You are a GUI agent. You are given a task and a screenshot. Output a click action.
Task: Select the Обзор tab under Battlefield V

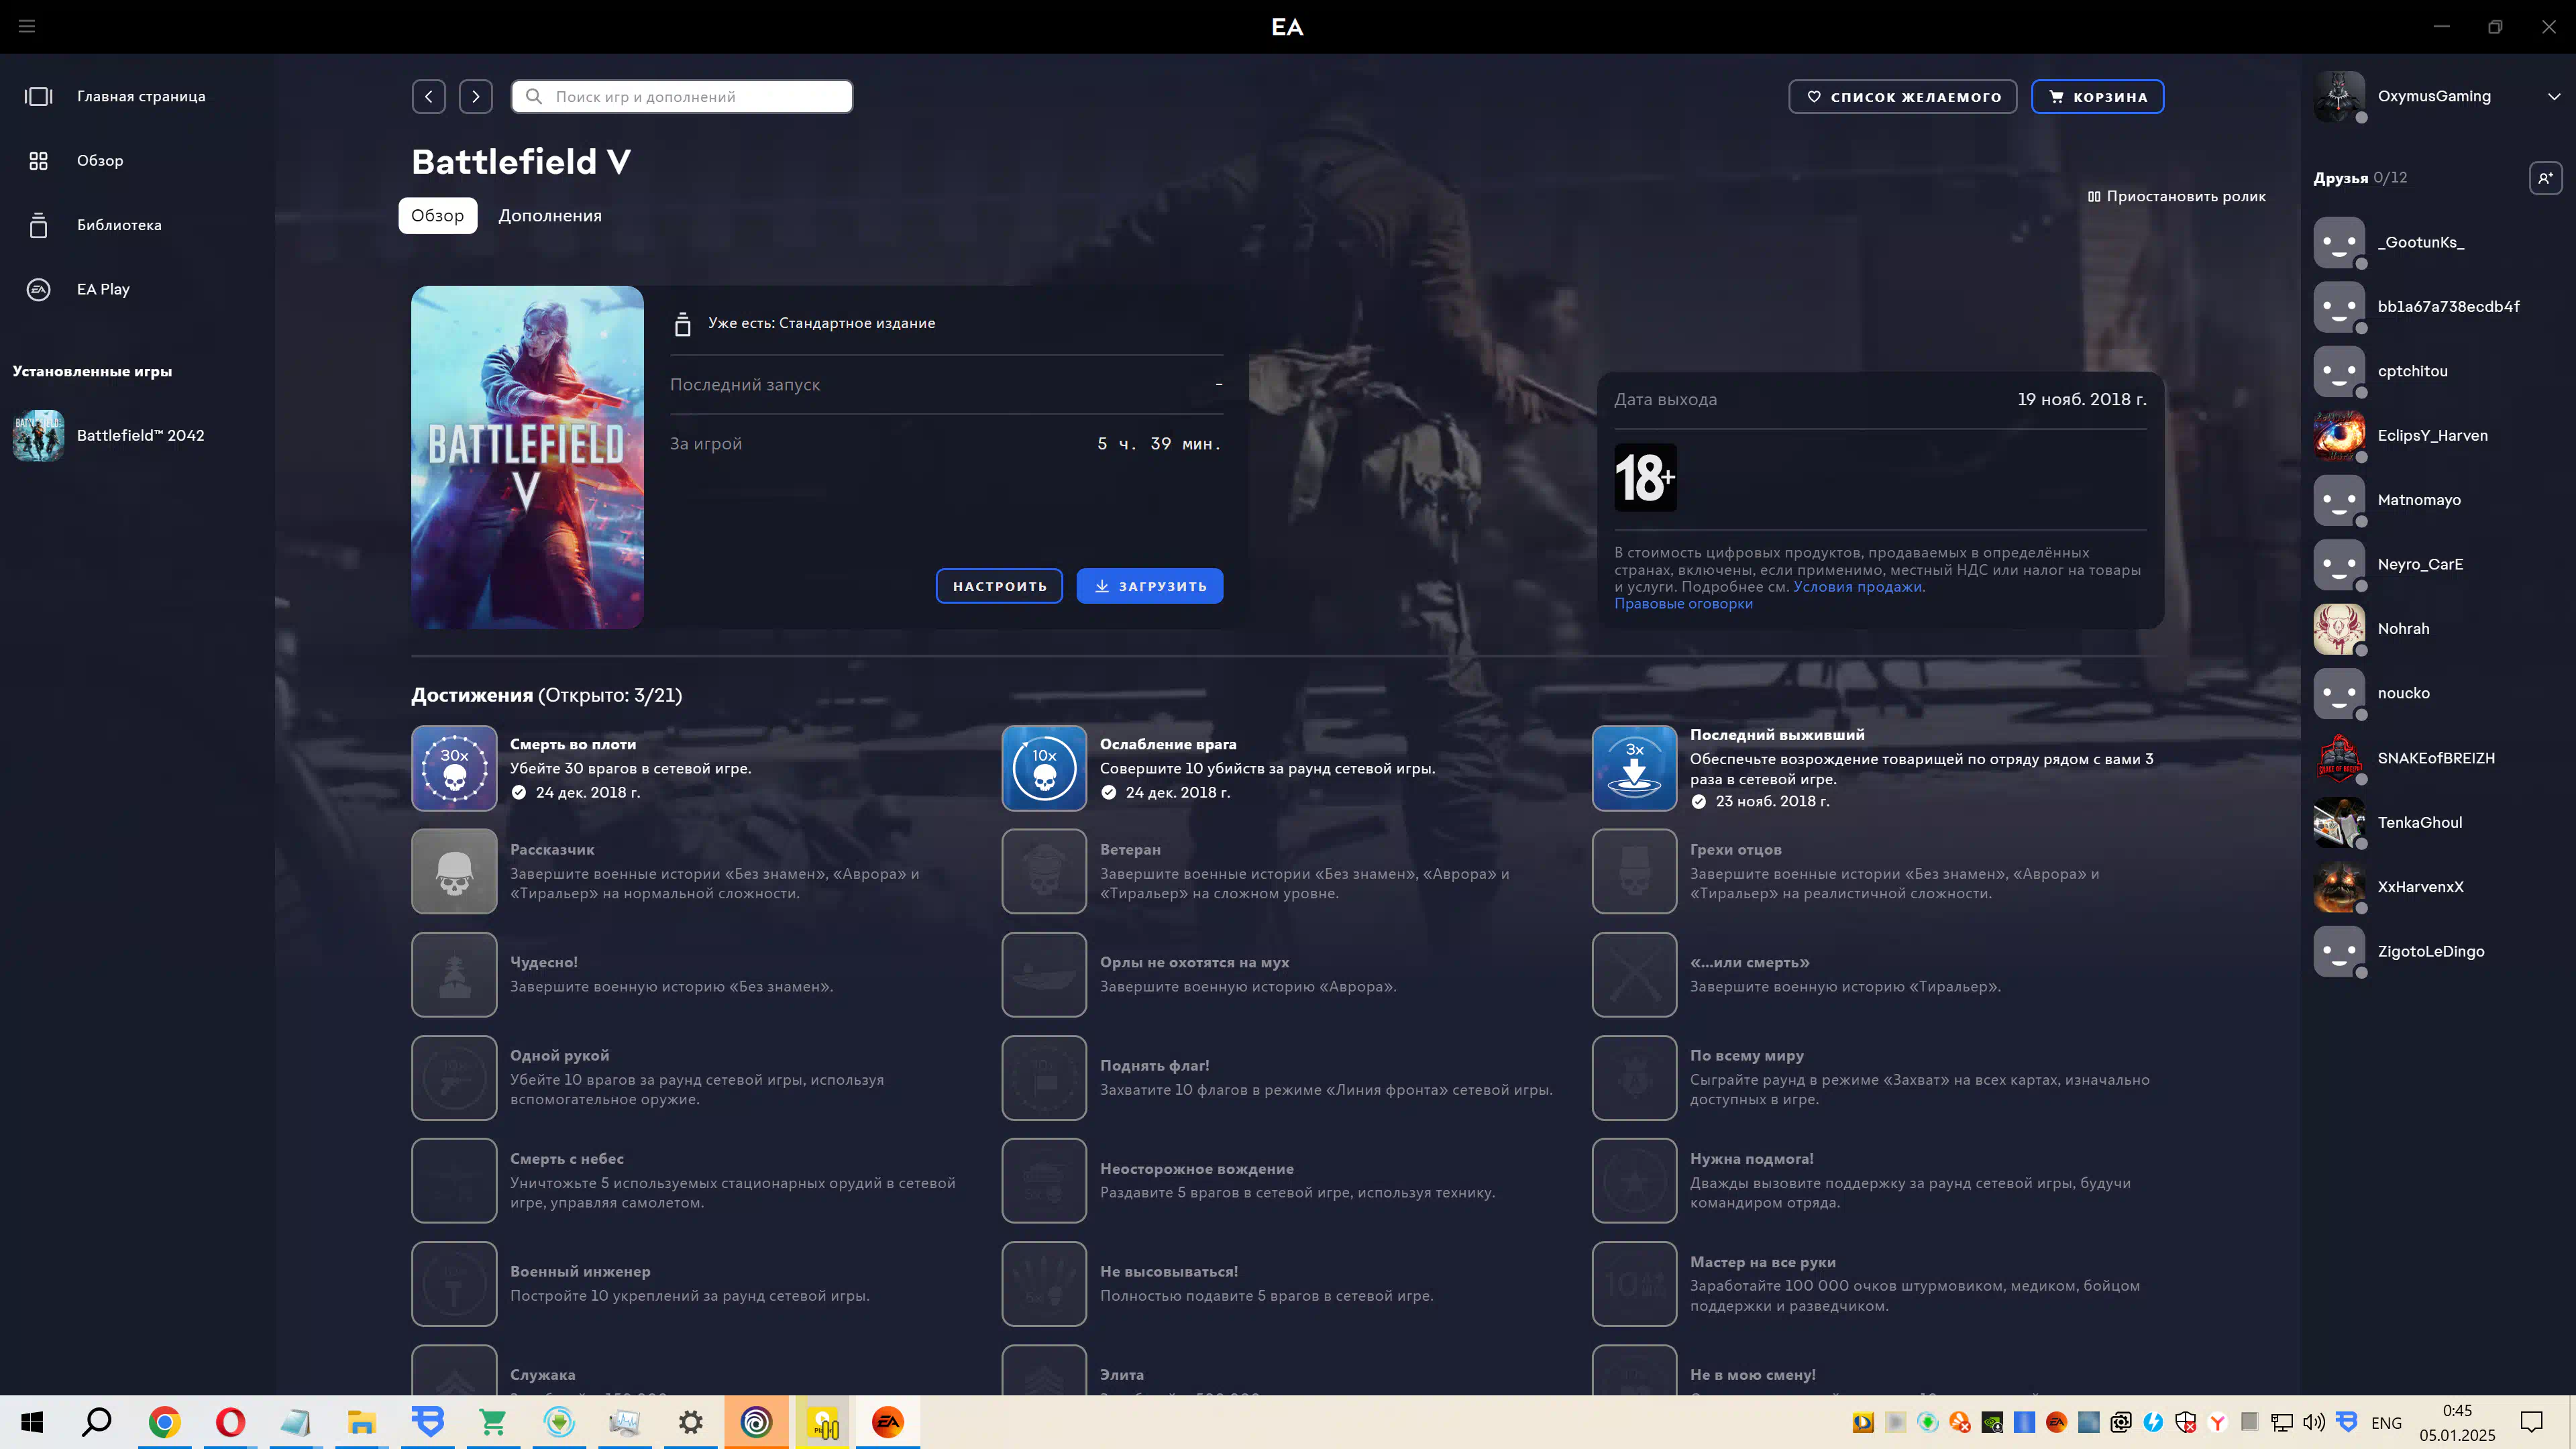[438, 216]
